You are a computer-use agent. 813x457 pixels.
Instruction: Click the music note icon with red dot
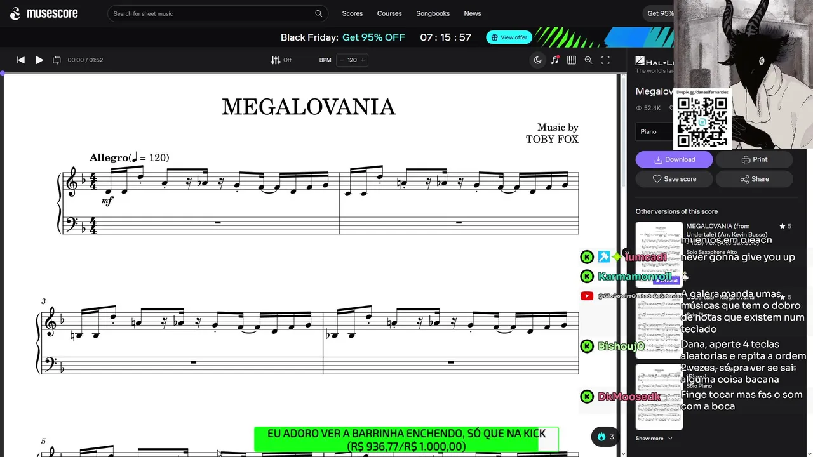555,60
